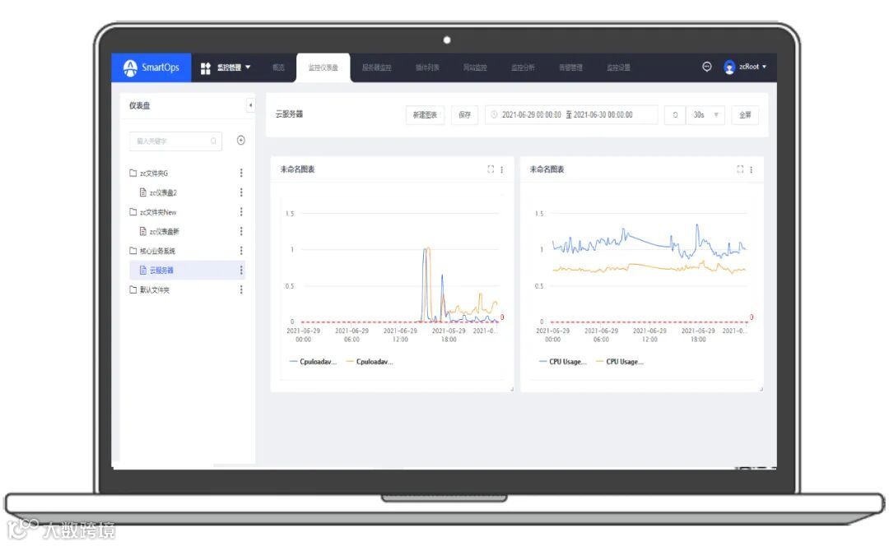Click the left chart's resize corner handle

(512, 389)
